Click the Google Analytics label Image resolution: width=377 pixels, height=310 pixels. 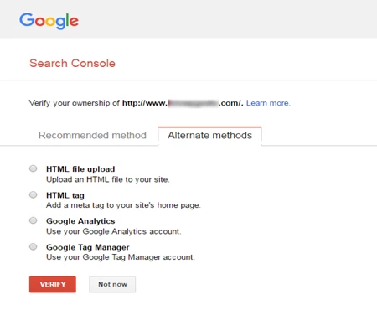(80, 221)
